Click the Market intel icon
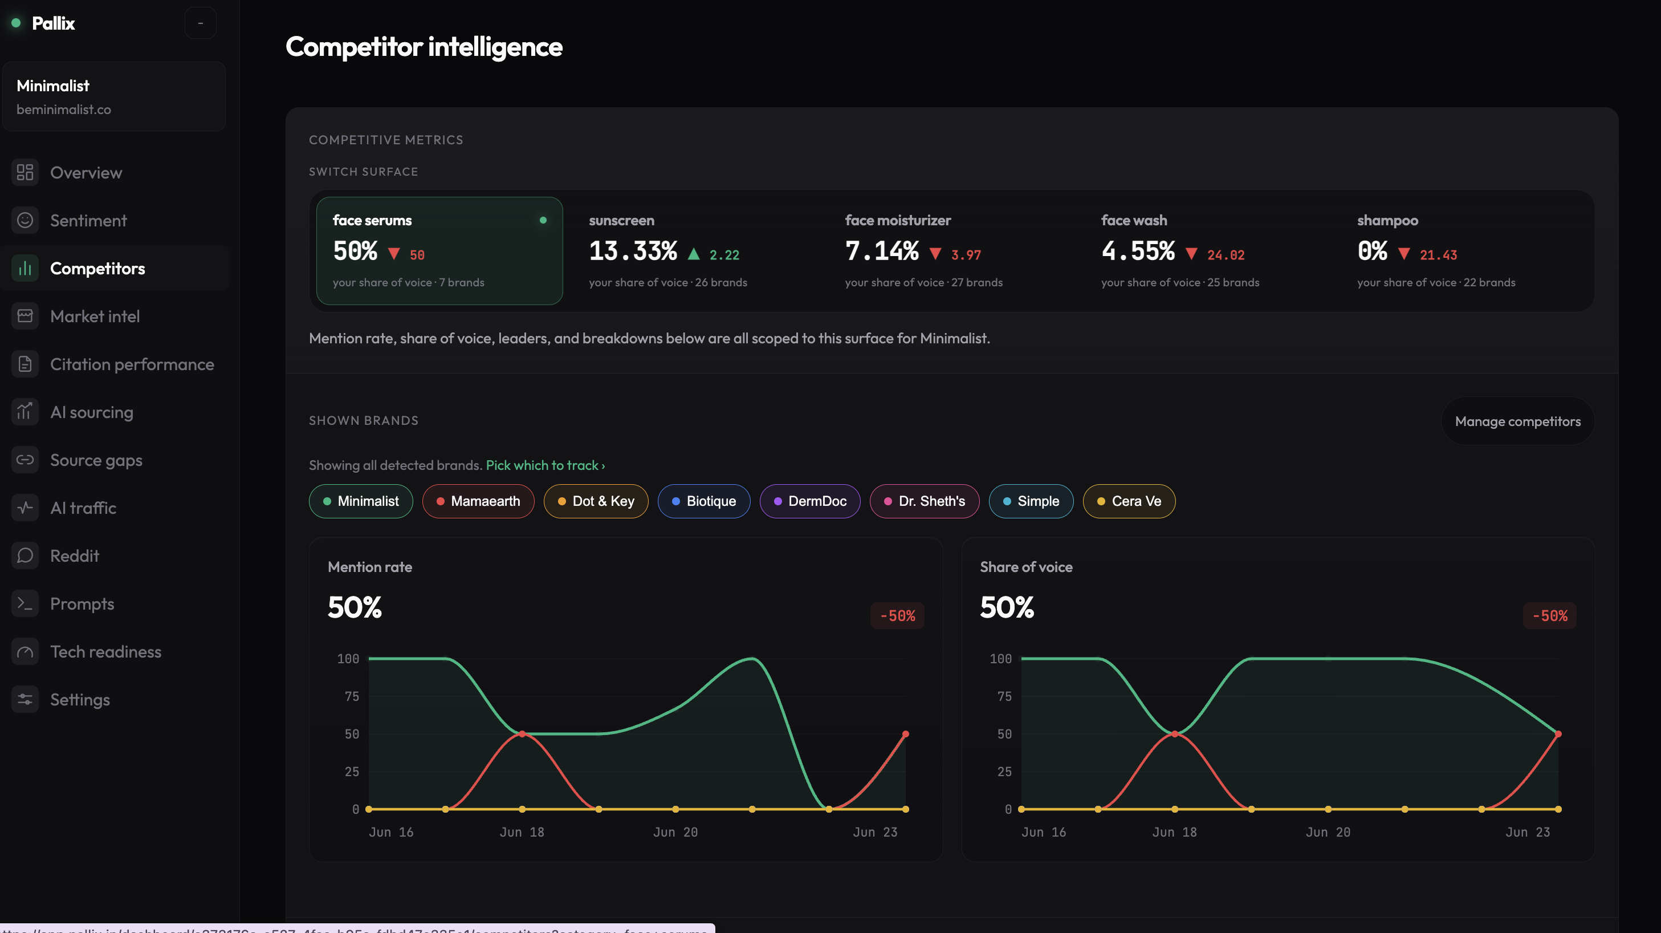This screenshot has width=1661, height=933. click(25, 316)
